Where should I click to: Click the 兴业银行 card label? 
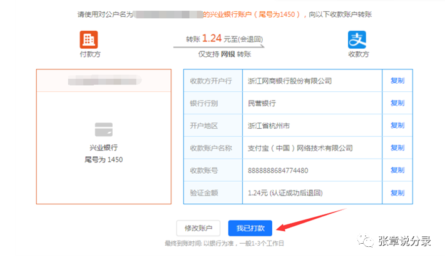tap(103, 147)
